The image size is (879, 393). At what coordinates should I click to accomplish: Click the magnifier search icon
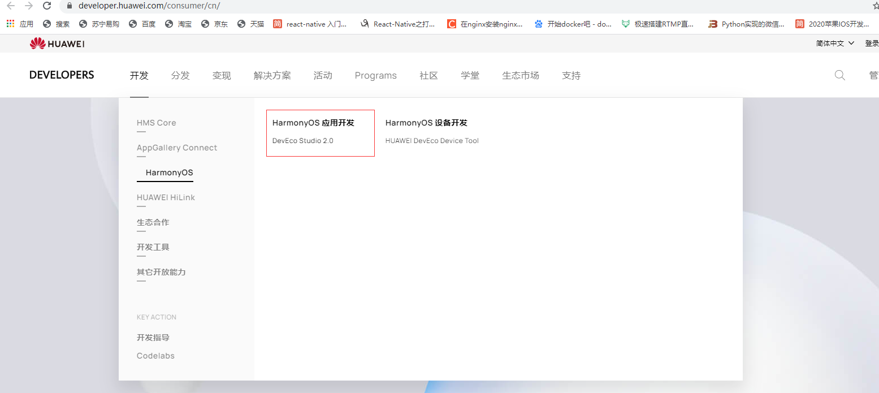coord(840,75)
